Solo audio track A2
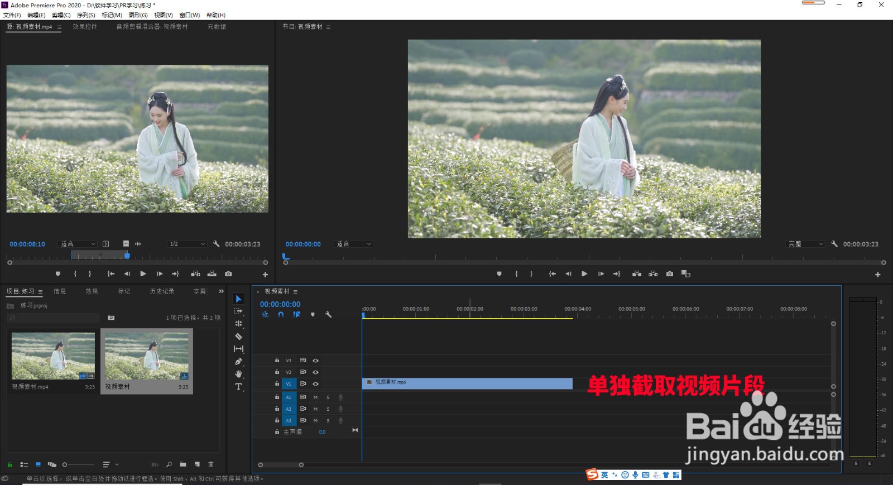This screenshot has height=485, width=893. click(328, 409)
